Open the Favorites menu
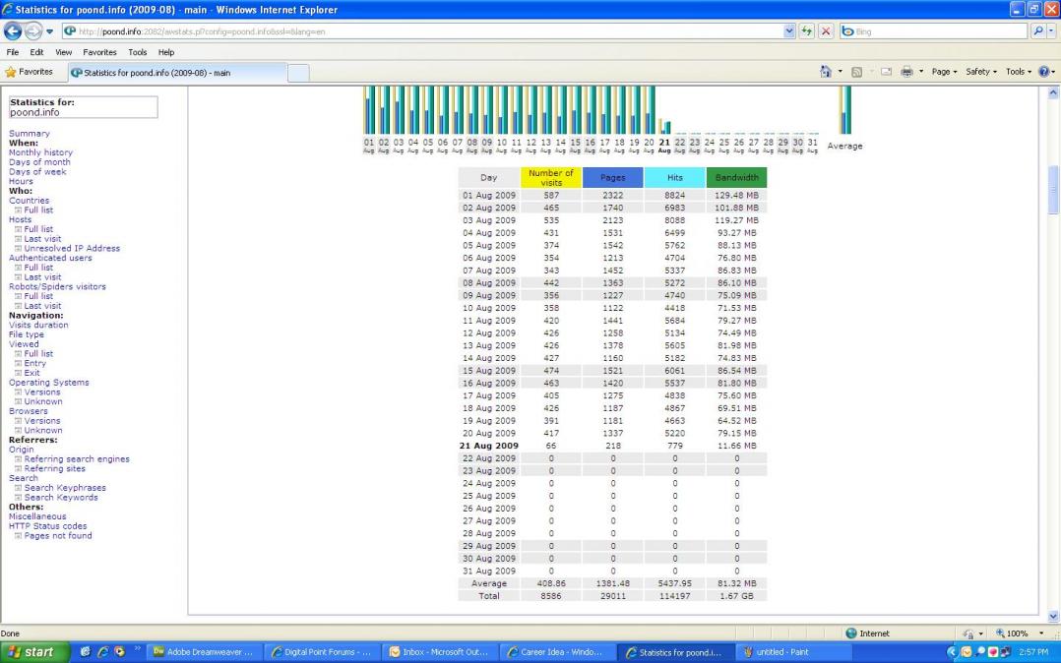The height and width of the screenshot is (663, 1061). coord(99,52)
